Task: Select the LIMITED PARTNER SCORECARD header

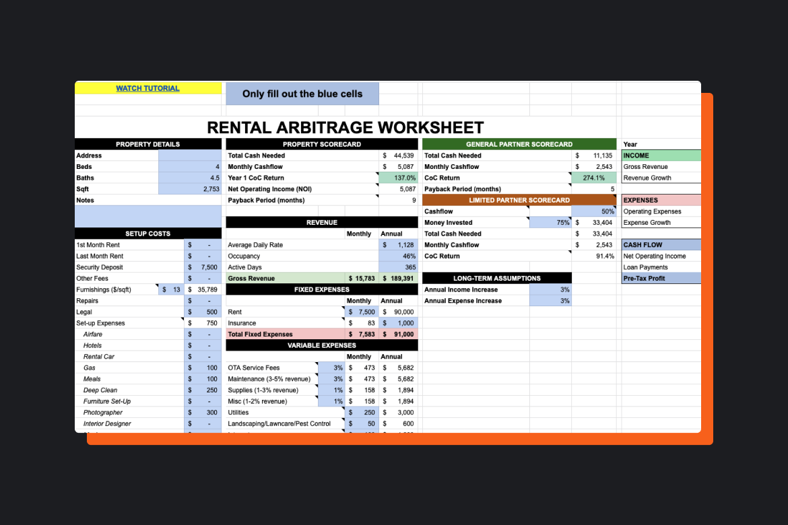Action: point(519,200)
